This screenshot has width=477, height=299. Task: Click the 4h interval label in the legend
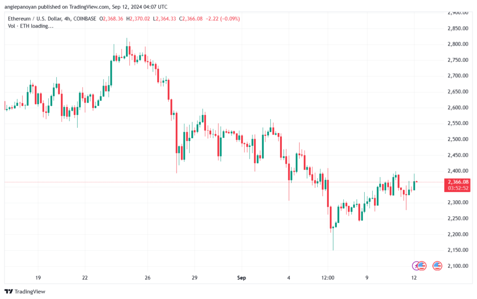(x=67, y=19)
